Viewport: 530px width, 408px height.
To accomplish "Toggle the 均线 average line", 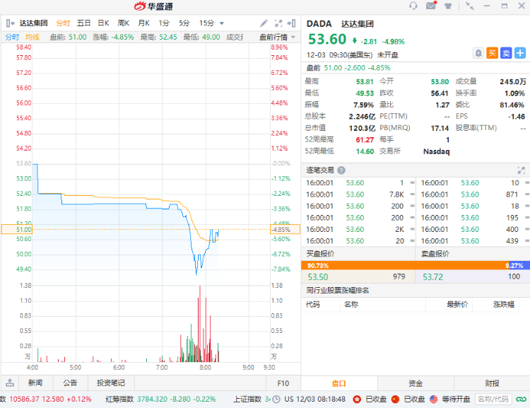I will tap(33, 37).
